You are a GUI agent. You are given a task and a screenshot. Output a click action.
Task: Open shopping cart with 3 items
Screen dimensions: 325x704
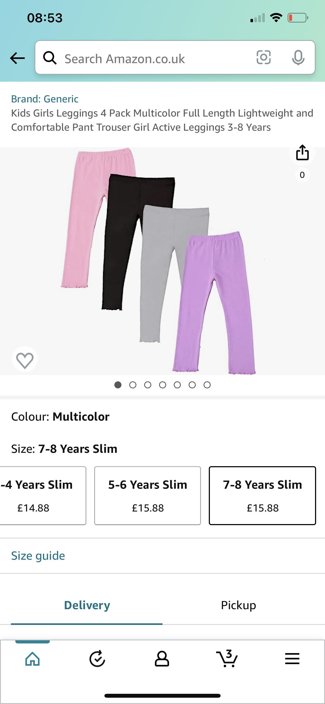227,659
